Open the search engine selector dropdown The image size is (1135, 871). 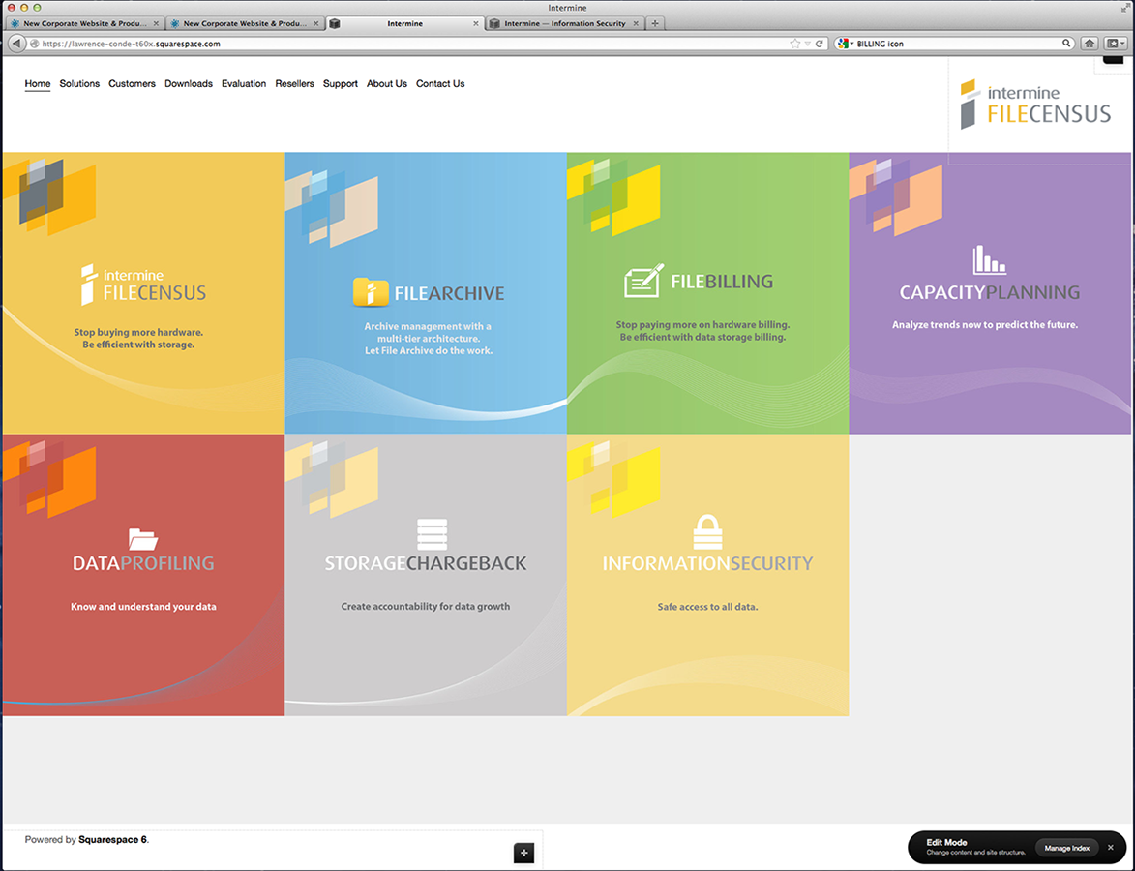(845, 44)
